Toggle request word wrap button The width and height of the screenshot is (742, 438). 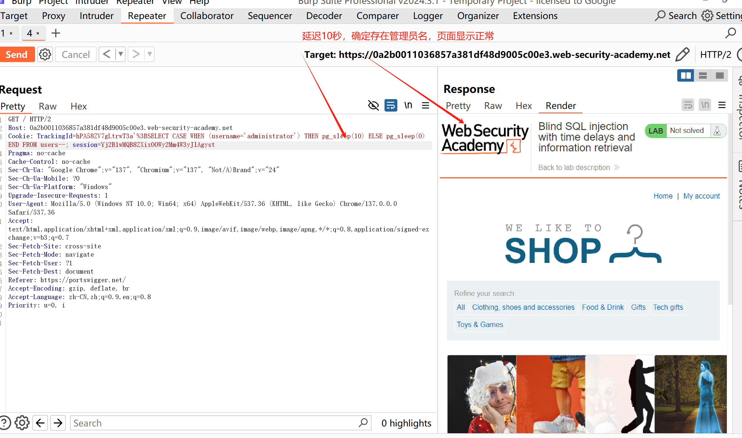tap(391, 105)
